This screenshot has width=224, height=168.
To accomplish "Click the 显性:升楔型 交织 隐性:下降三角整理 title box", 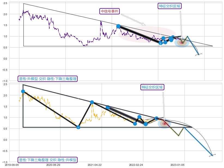I will (x=48, y=79).
